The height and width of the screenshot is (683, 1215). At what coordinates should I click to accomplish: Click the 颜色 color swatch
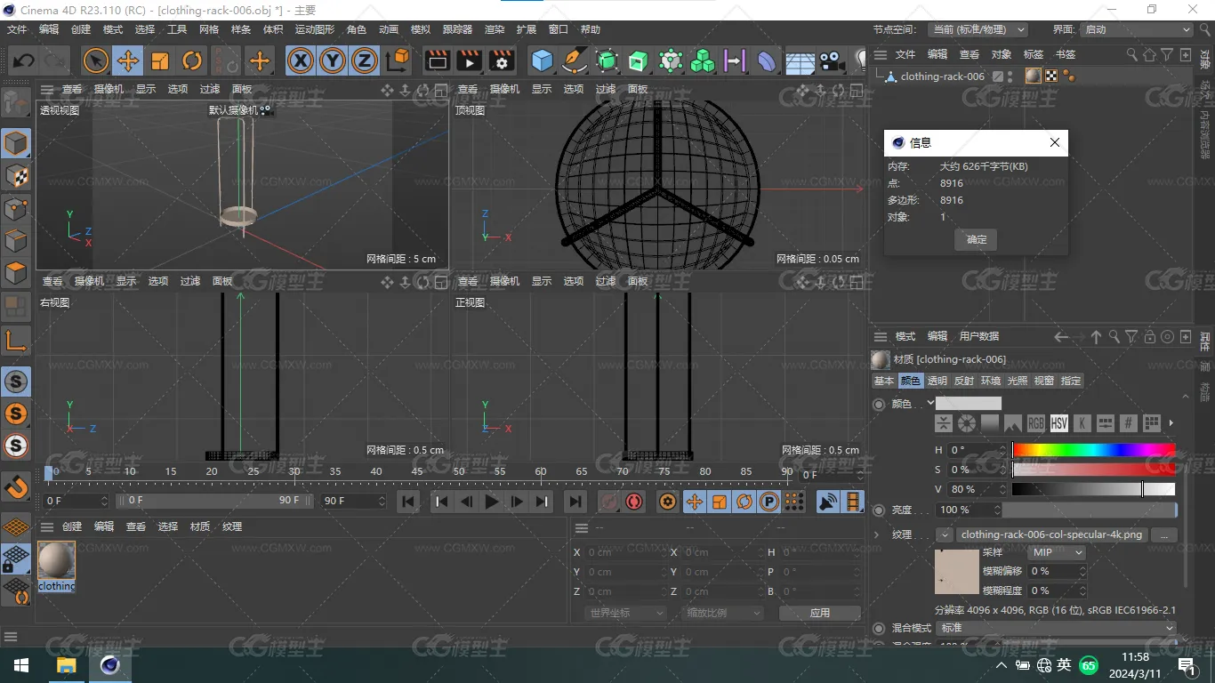point(969,403)
